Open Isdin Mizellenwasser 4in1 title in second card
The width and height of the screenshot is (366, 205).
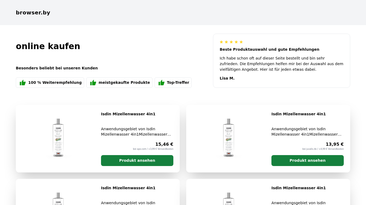pos(298,114)
